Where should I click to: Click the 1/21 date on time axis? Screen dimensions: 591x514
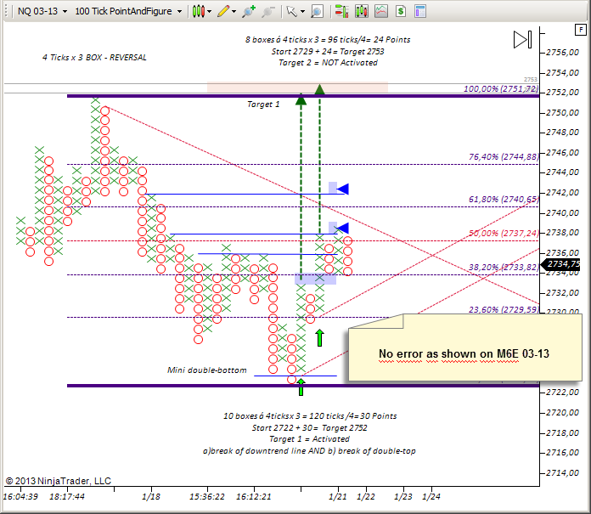coord(338,497)
